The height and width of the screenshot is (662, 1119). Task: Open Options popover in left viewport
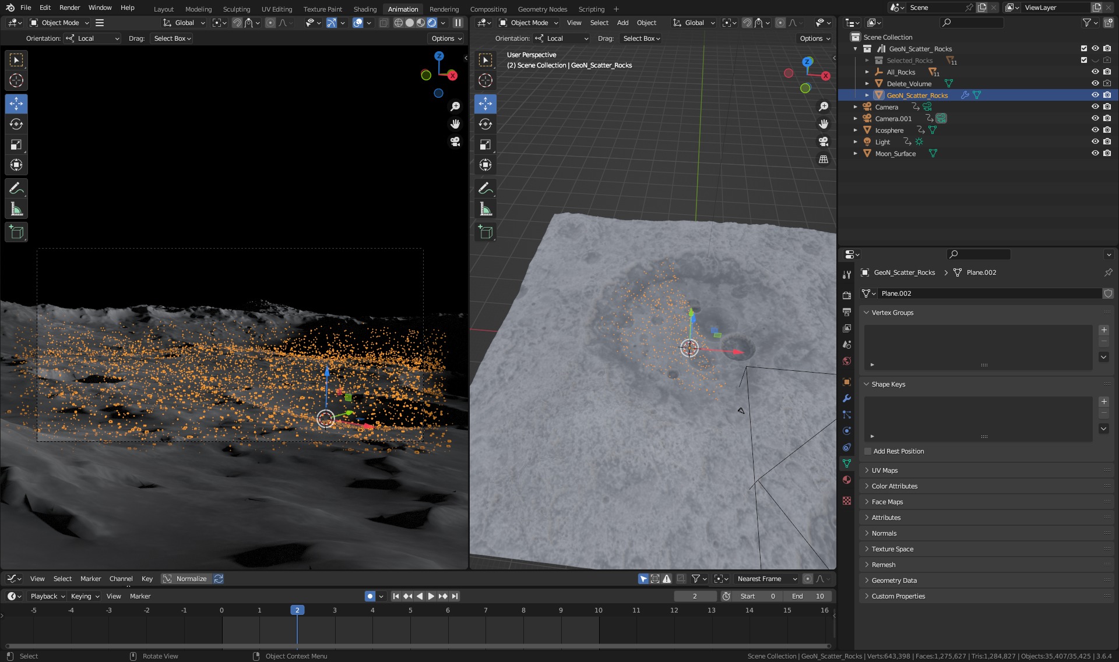(446, 38)
